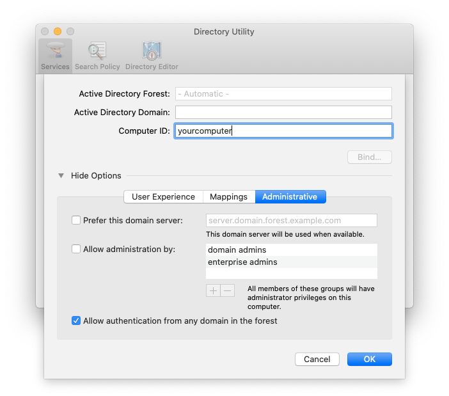Screen dimensions: 449x396
Task: Click into the Active Directory Domain field
Action: [x=283, y=112]
